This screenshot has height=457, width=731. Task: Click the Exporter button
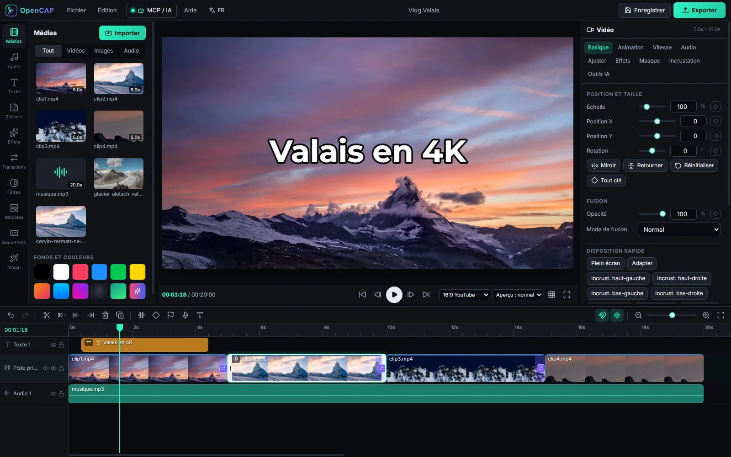coord(699,10)
